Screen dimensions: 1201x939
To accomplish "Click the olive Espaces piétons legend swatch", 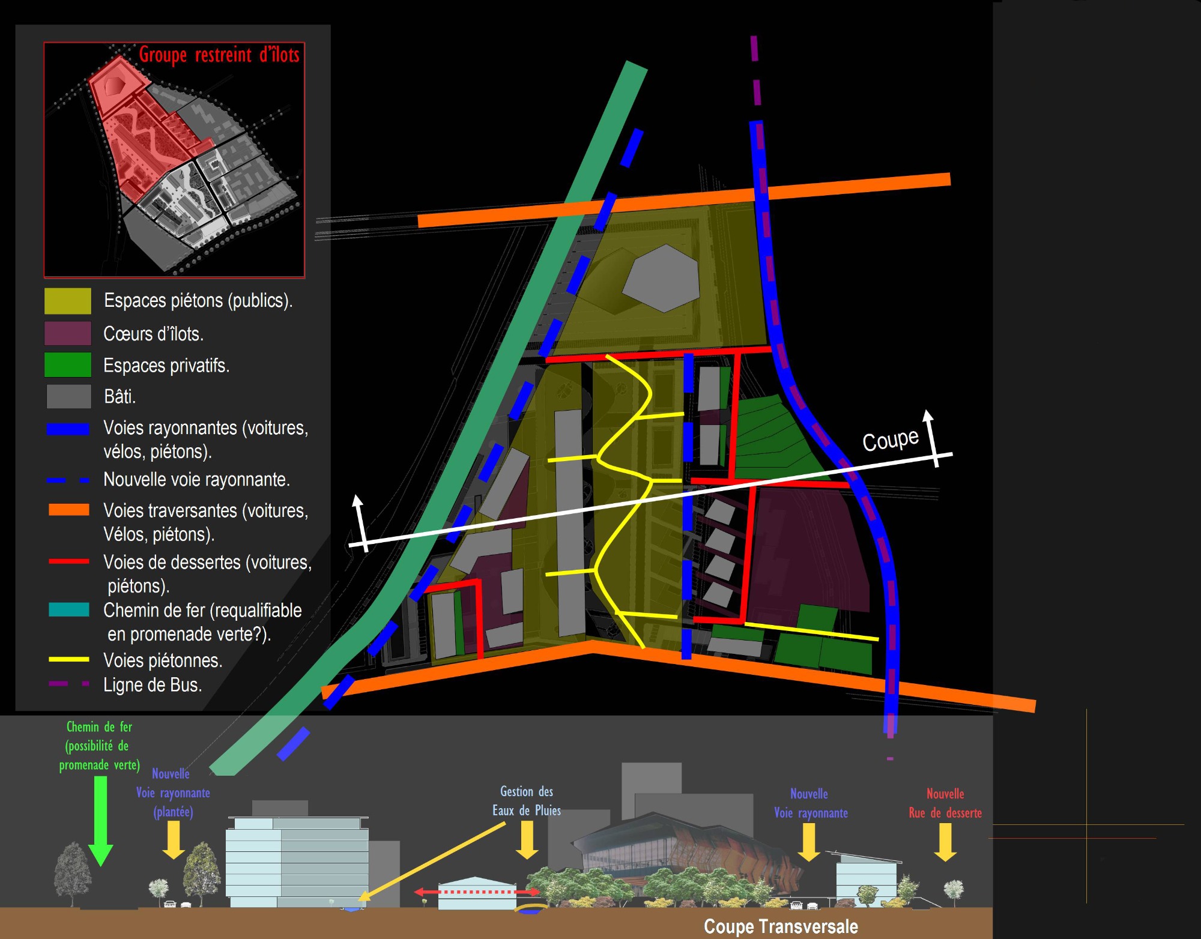I will pos(68,301).
